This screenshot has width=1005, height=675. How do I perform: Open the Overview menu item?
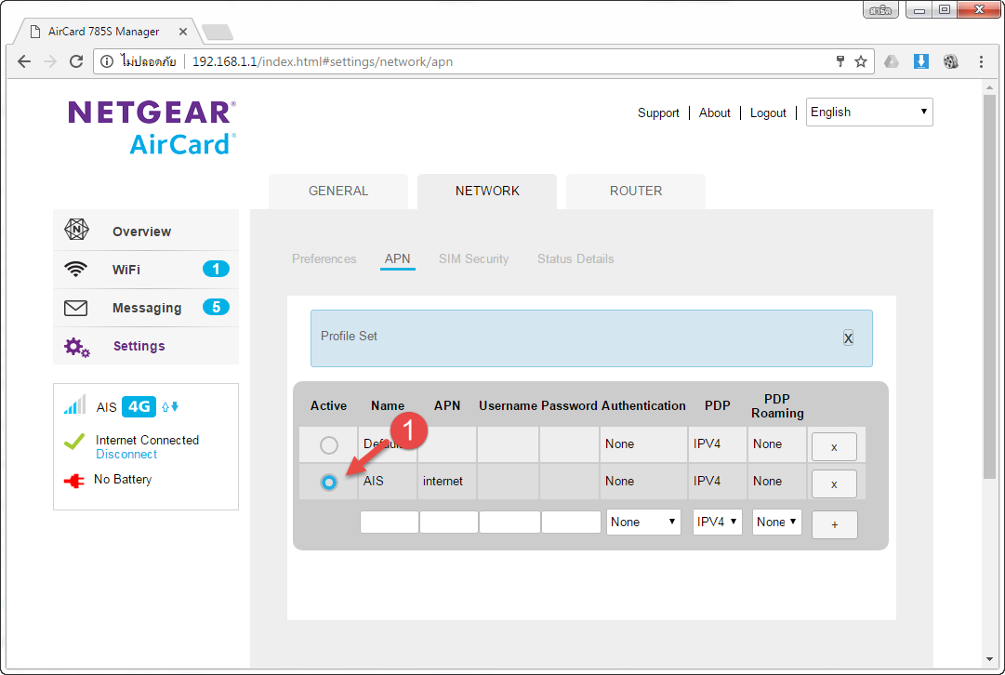145,231
